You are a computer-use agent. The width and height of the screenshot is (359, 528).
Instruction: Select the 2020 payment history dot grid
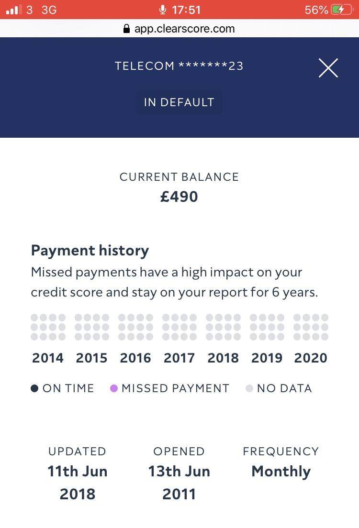coord(311,327)
